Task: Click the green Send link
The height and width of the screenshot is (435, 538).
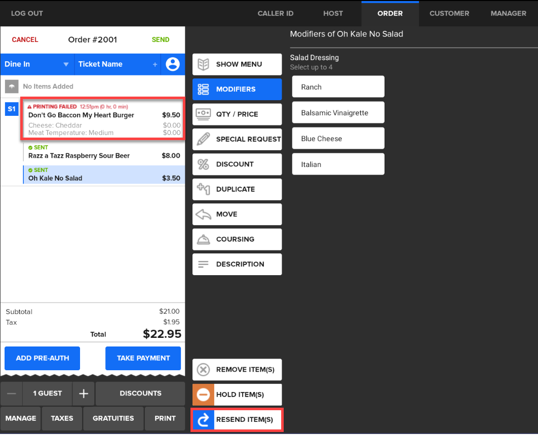Action: click(x=161, y=39)
